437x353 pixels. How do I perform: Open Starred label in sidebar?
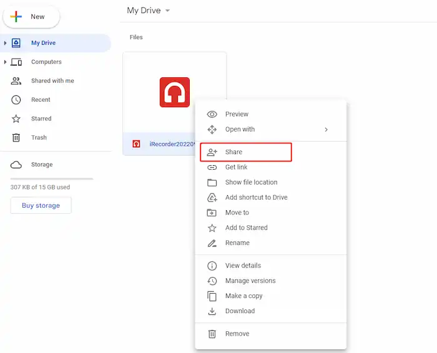pos(41,118)
